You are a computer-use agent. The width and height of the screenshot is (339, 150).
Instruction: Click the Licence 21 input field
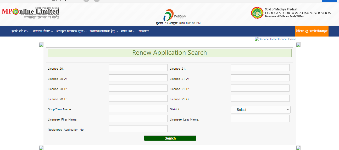pyautogui.click(x=260, y=68)
